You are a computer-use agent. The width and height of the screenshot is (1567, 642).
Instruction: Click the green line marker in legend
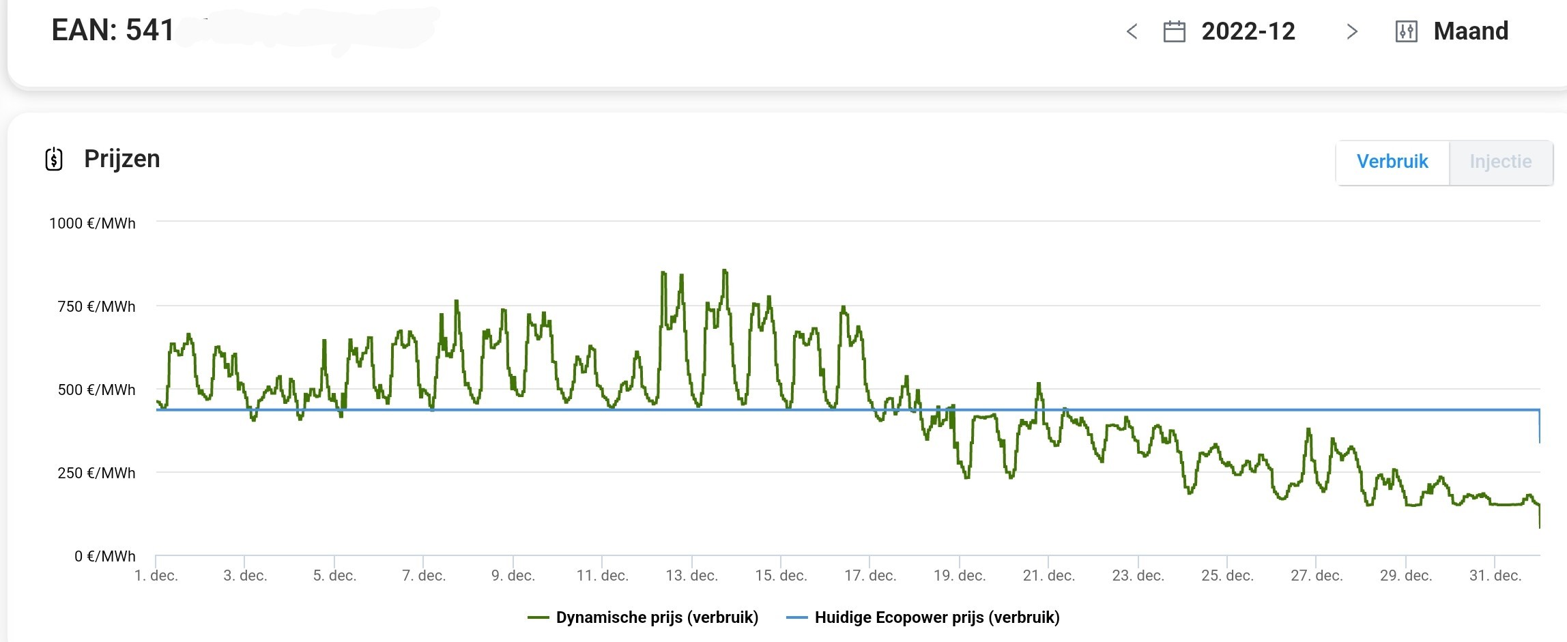(x=538, y=617)
